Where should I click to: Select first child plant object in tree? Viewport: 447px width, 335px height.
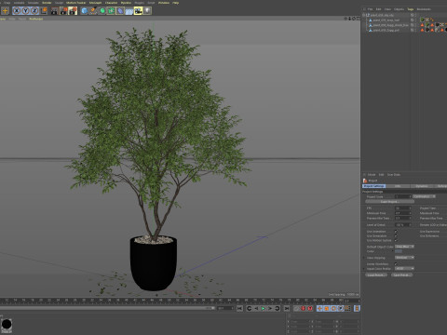pos(386,20)
